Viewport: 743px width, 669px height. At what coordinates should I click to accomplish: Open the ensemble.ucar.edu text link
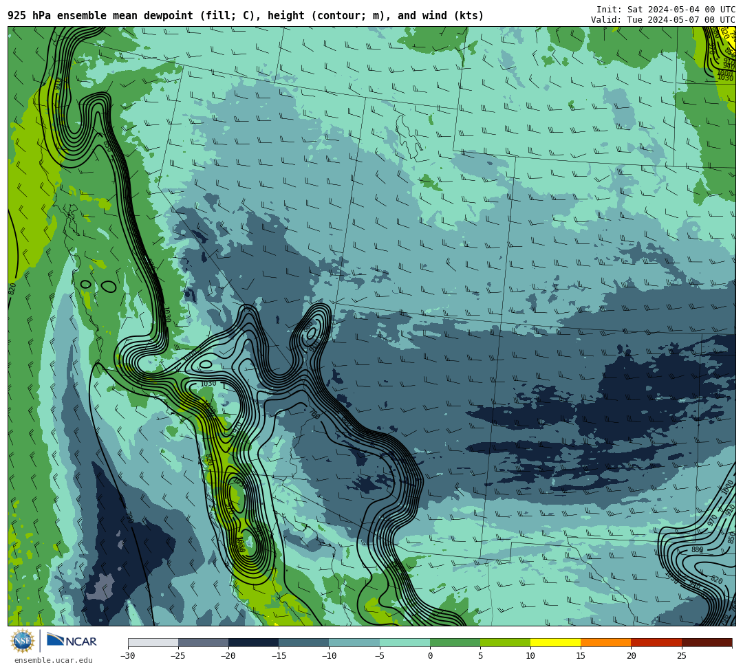coord(54,660)
